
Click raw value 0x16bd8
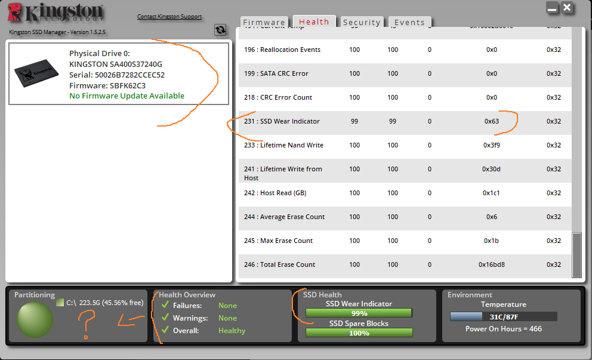(x=492, y=264)
